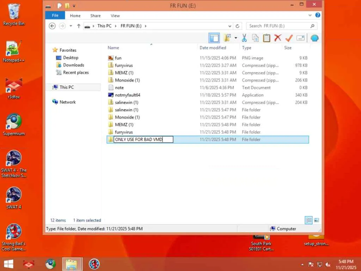The image size is (361, 271).
Task: Select Downloads under Favorites
Action: pos(73,65)
